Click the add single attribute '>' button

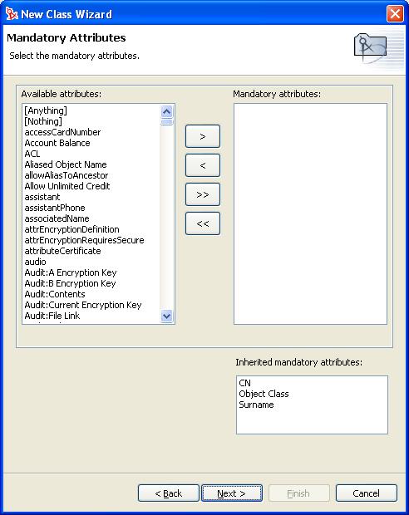coord(203,136)
